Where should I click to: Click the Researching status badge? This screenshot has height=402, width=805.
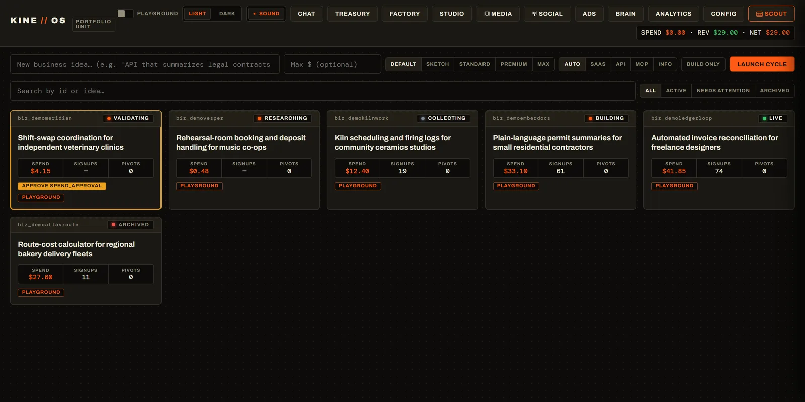click(283, 118)
